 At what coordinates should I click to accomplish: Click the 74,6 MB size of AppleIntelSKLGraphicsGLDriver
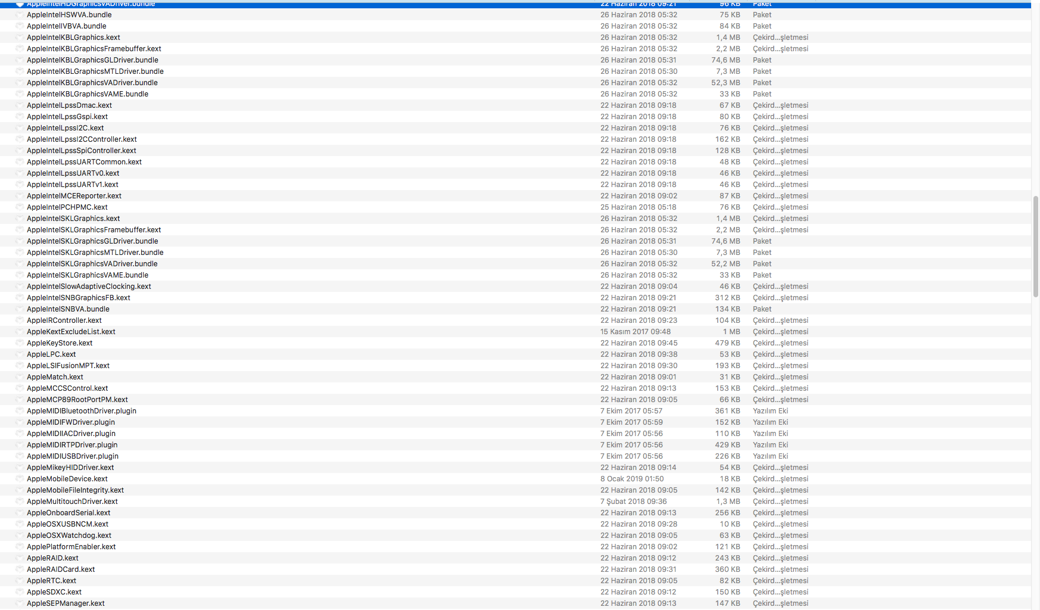tap(725, 241)
